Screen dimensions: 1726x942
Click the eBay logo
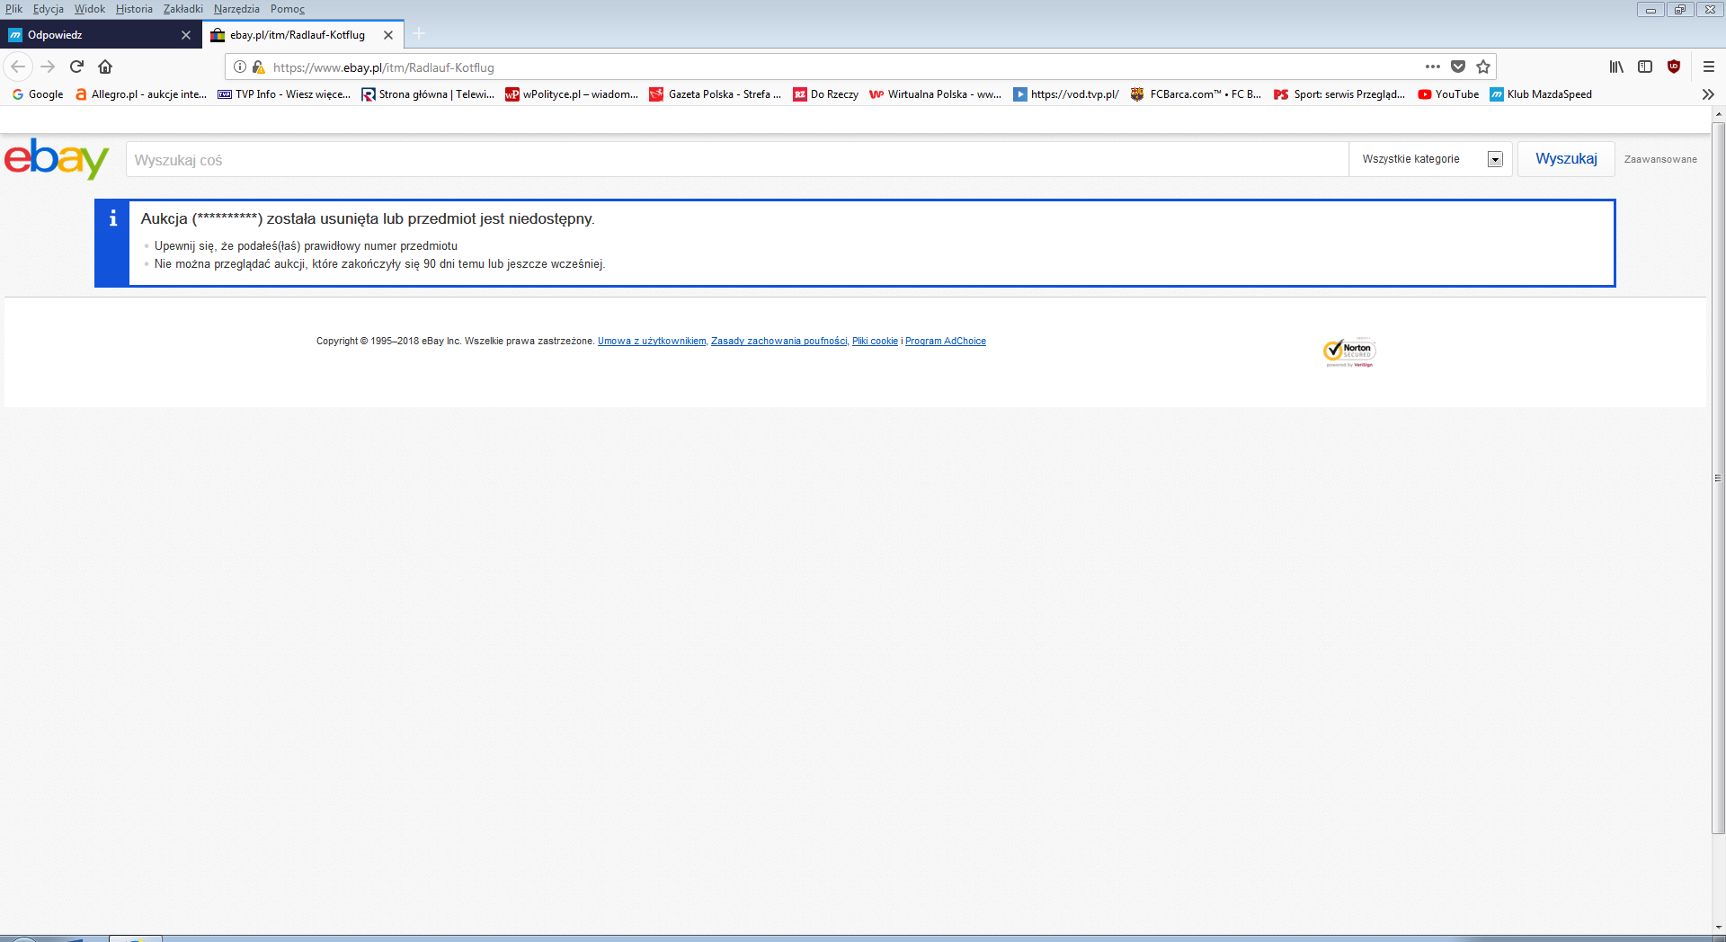point(57,159)
